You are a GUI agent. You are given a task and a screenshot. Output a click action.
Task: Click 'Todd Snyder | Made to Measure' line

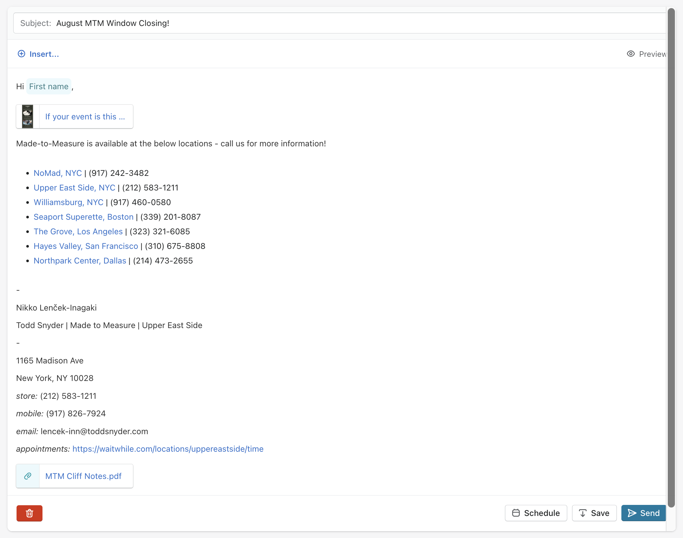pos(109,325)
